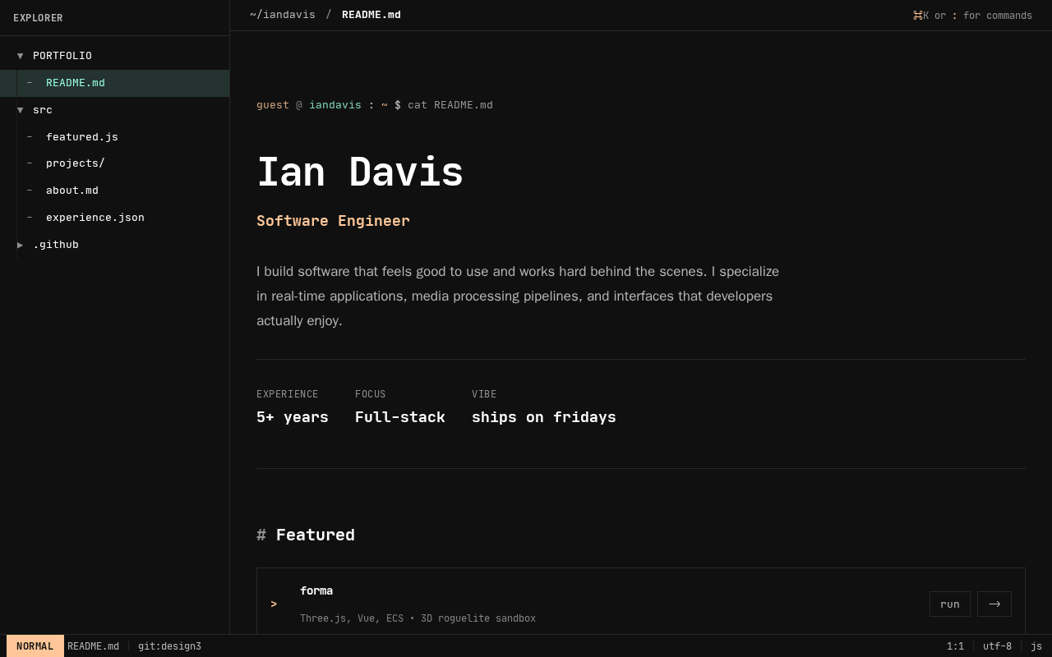This screenshot has width=1052, height=657.
Task: Click git:design3 branch in status bar
Action: (x=169, y=646)
